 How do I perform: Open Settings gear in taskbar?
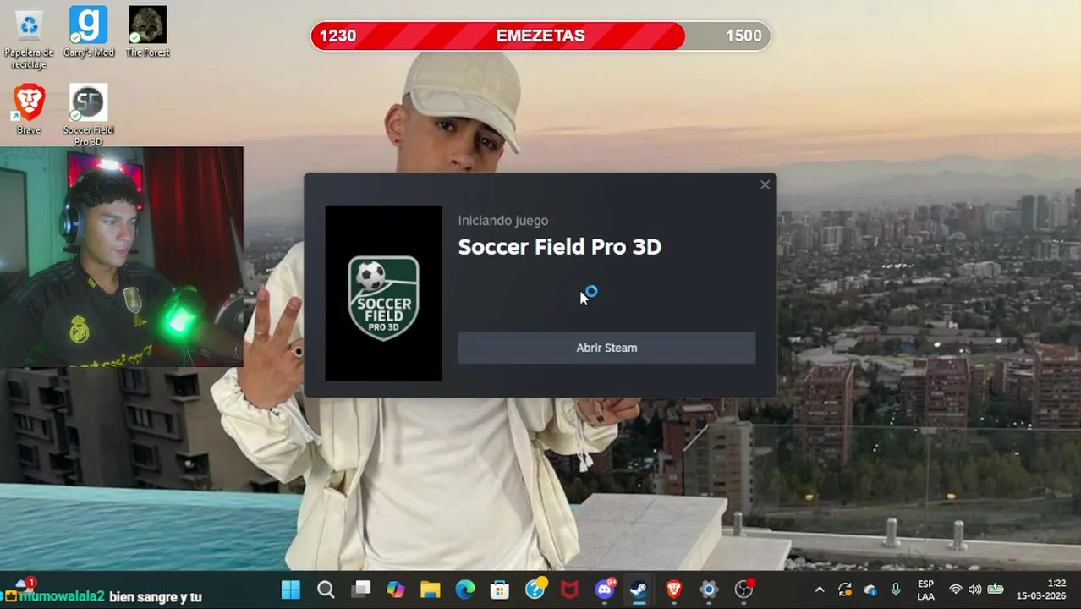point(709,590)
